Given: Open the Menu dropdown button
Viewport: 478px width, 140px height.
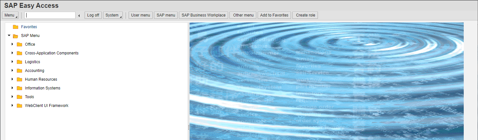Looking at the screenshot, I should [x=10, y=15].
